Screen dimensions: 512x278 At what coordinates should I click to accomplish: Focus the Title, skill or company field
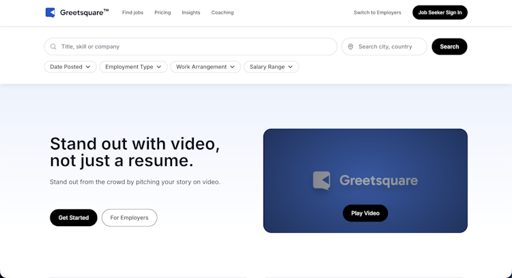190,46
